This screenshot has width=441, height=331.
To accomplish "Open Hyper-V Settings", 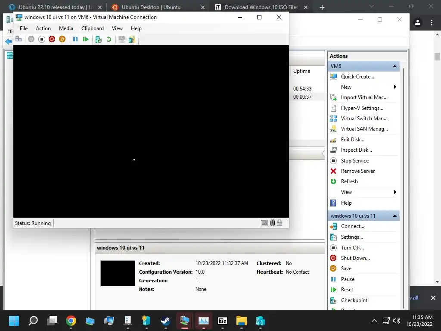I will pos(362,108).
